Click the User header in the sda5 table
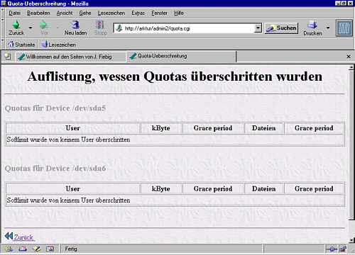Viewport: 355px width, 255px height. pyautogui.click(x=72, y=128)
